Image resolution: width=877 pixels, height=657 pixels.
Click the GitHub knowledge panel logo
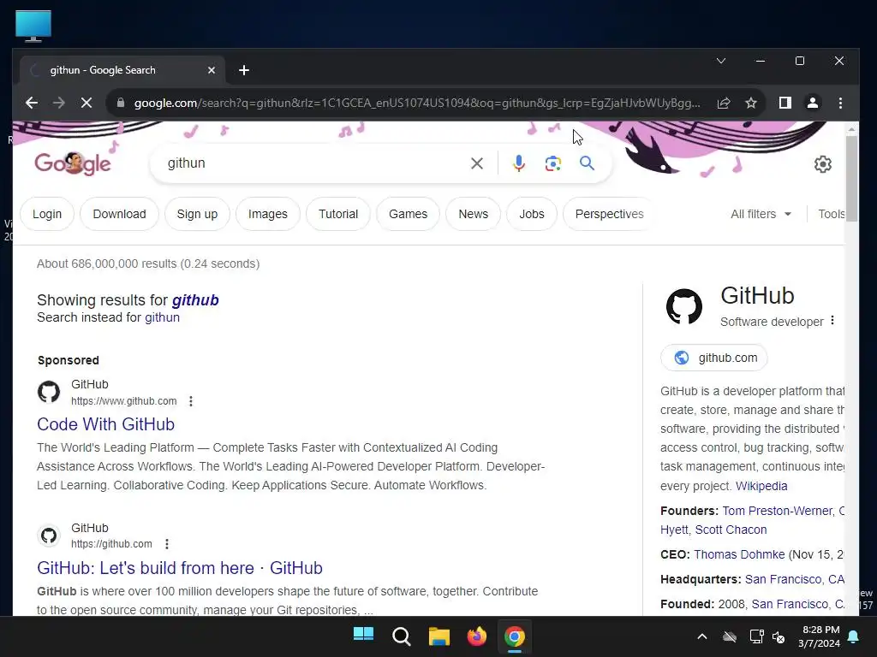(683, 306)
